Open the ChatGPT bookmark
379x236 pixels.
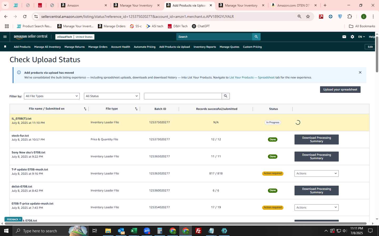coord(201,26)
